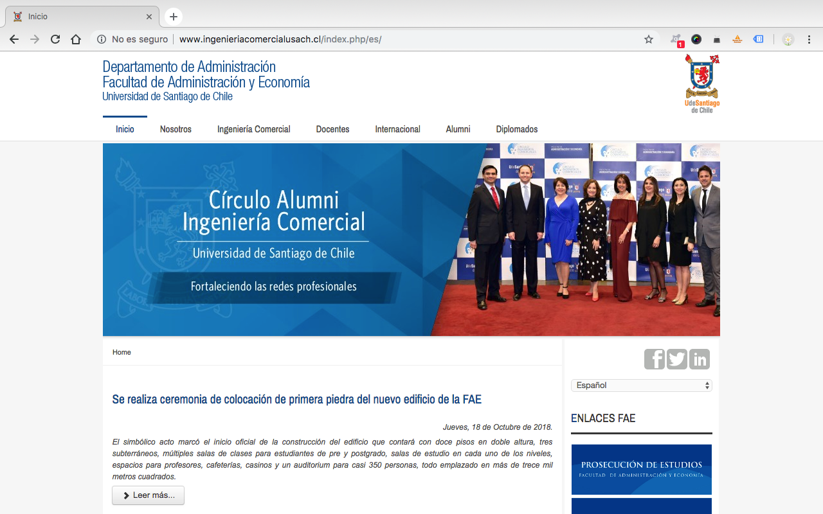823x514 pixels.
Task: Open the primera piedra FAE article headline
Action: (297, 400)
